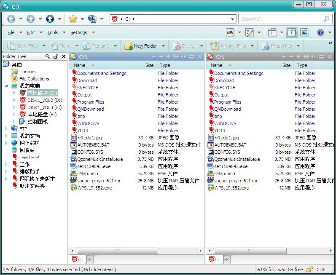Select DISK1_VOL3 (E:) in Folder Tree
The height and width of the screenshot is (275, 336).
click(44, 107)
